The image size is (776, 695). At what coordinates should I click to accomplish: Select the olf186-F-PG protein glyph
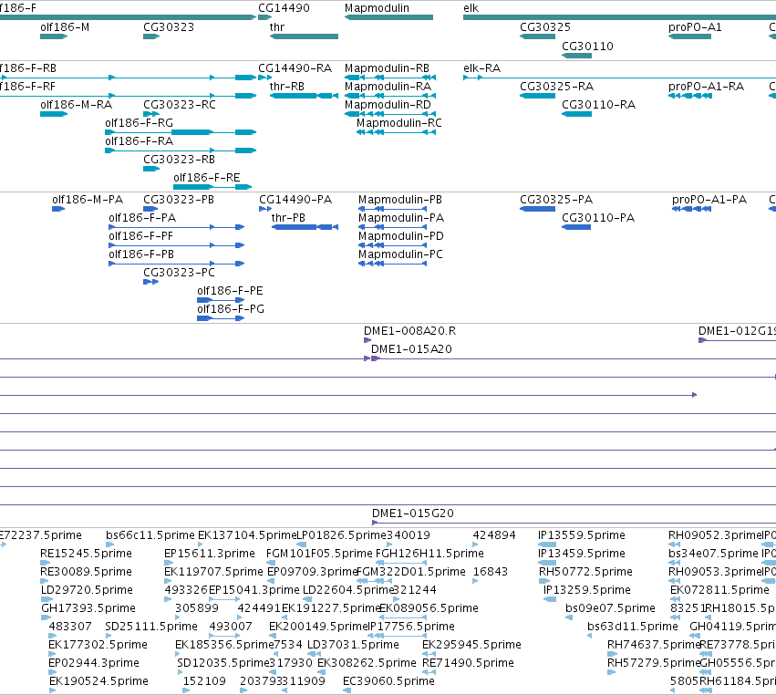(221, 318)
